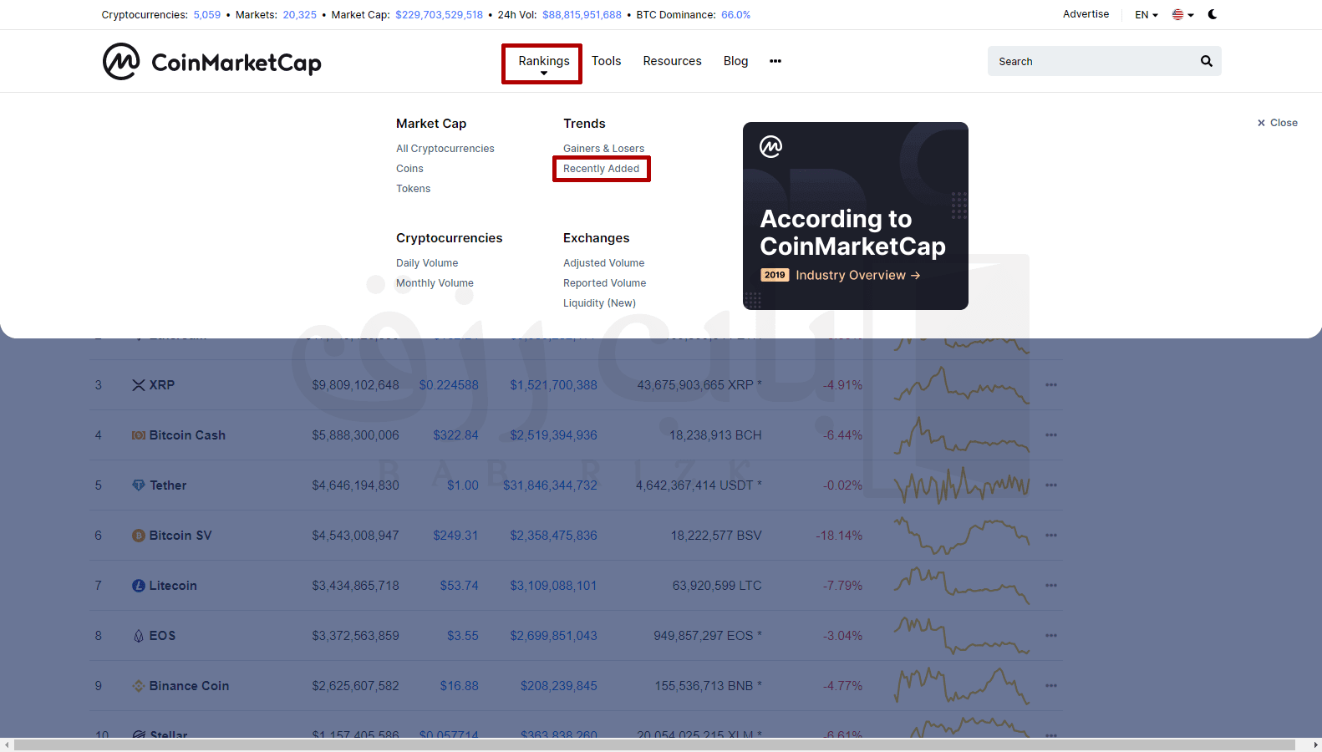The width and height of the screenshot is (1322, 752).
Task: Open the Blog menu item
Action: tap(735, 61)
